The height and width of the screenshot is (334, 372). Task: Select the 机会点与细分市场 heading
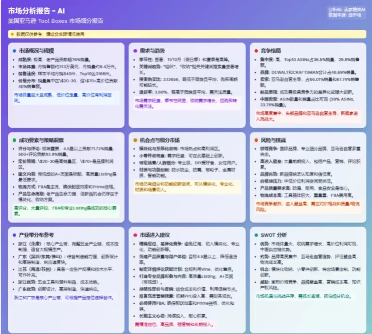click(160, 140)
